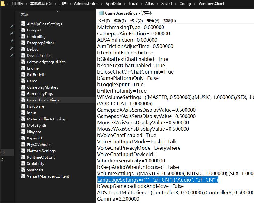Click the ADSAimFriction=0.000000 line
Image resolution: width=254 pixels, height=203 pixels.
127,40
